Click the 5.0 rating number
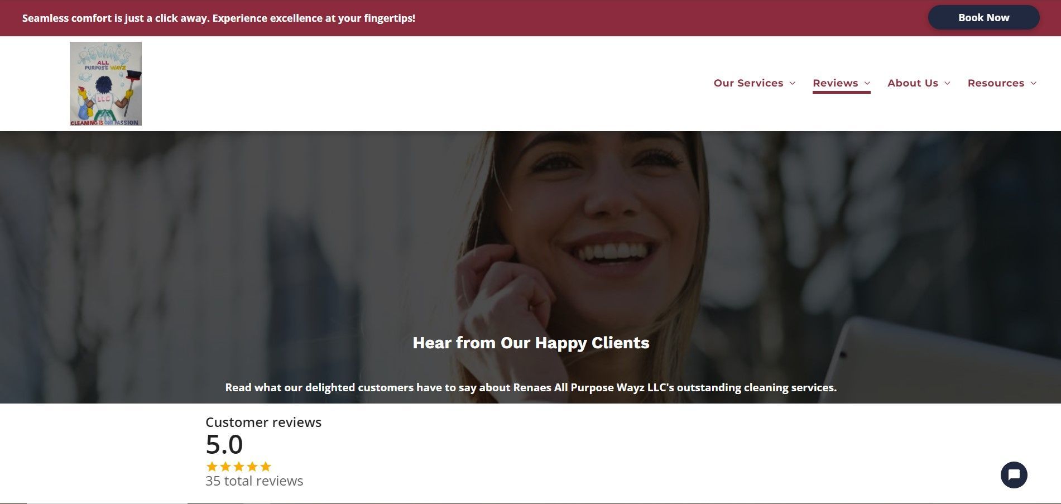1061x504 pixels. pos(224,445)
